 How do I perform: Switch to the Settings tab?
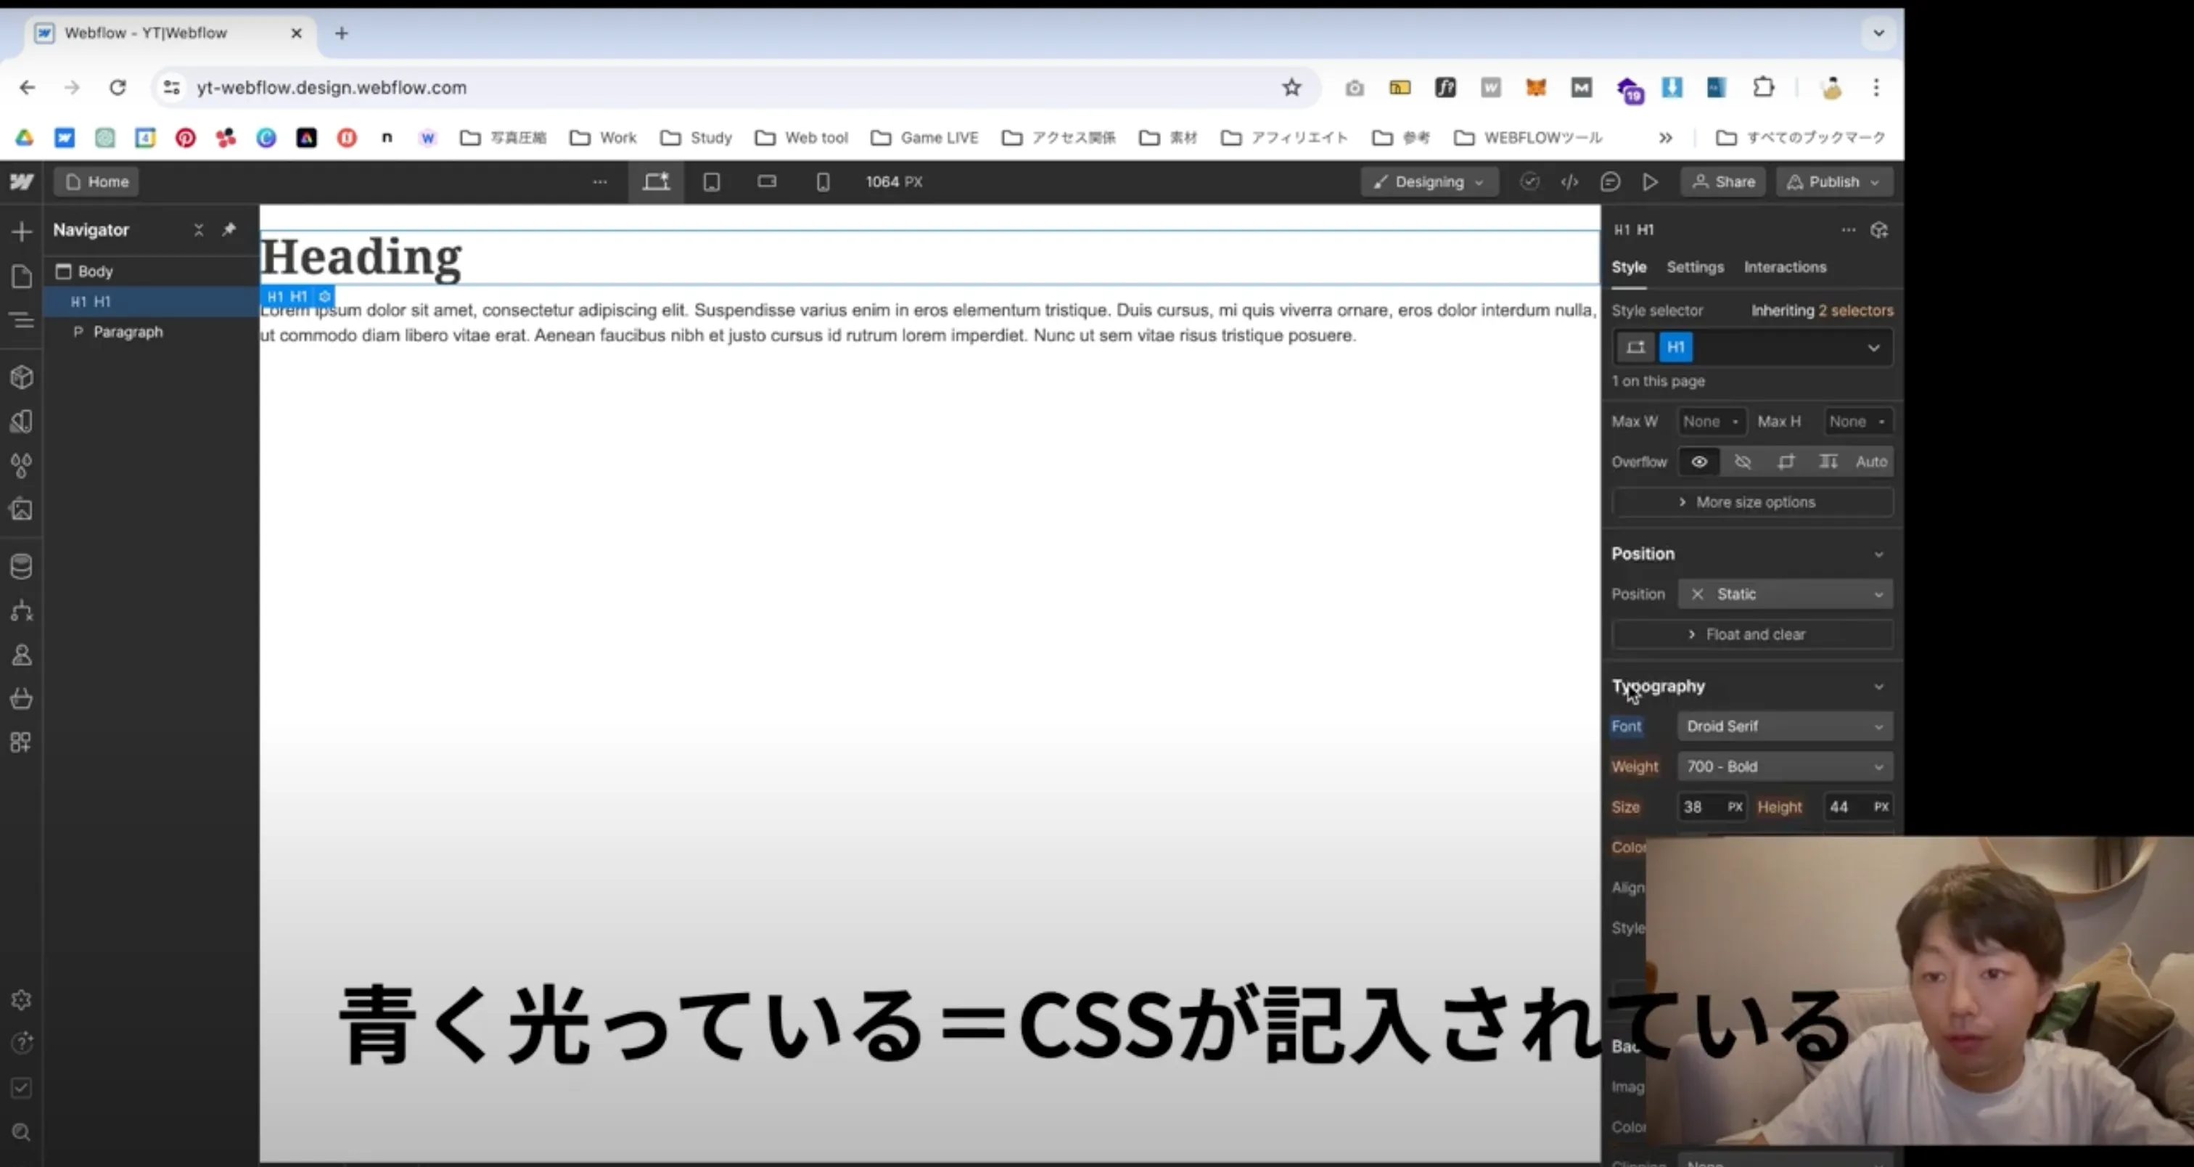click(x=1695, y=267)
